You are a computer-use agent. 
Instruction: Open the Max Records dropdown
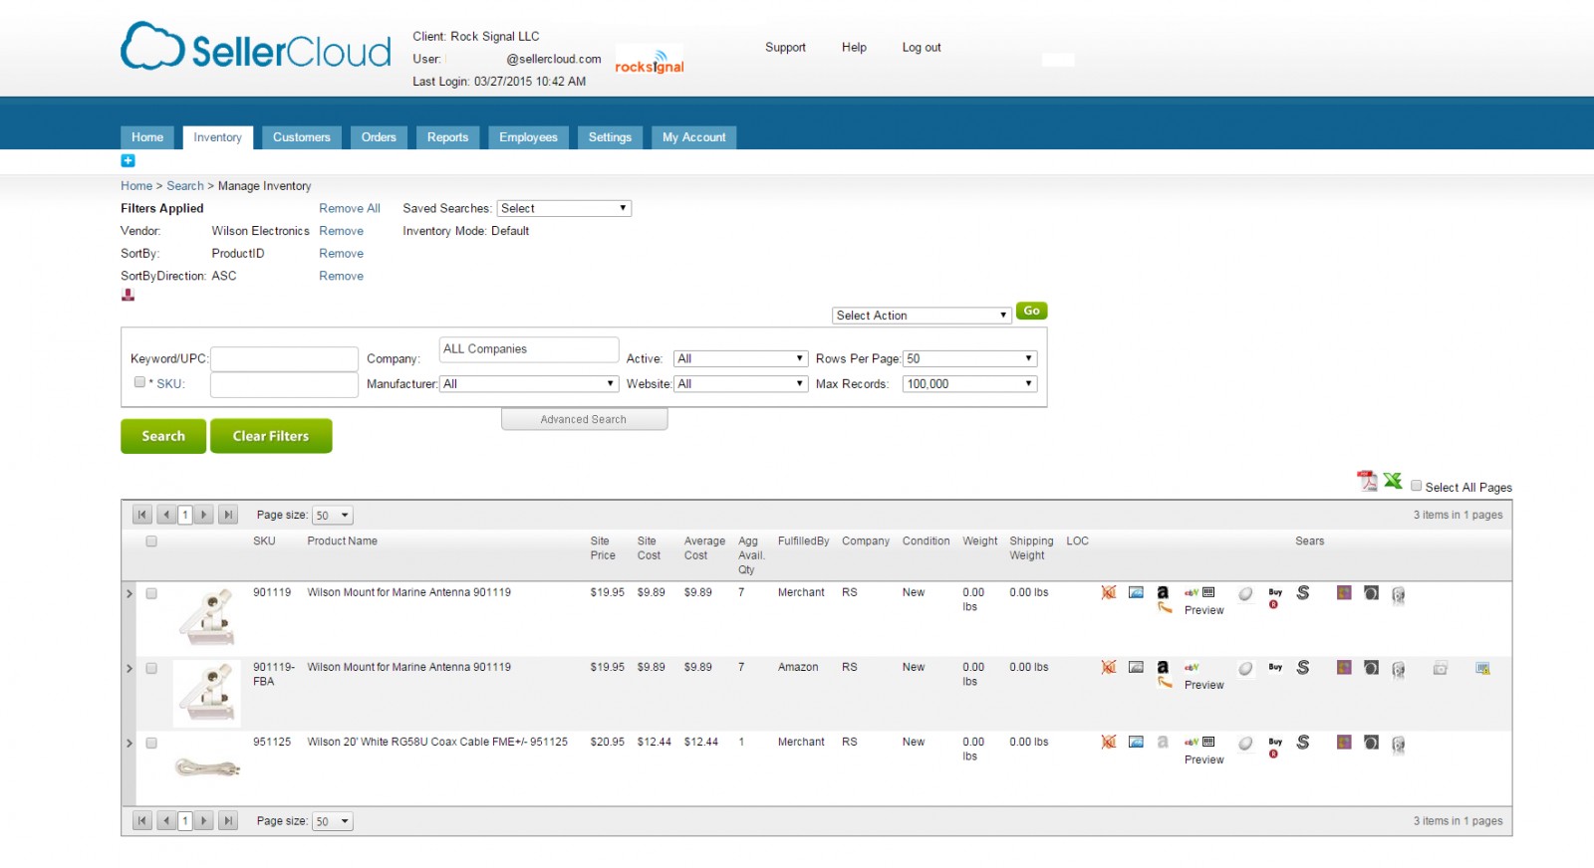click(970, 383)
